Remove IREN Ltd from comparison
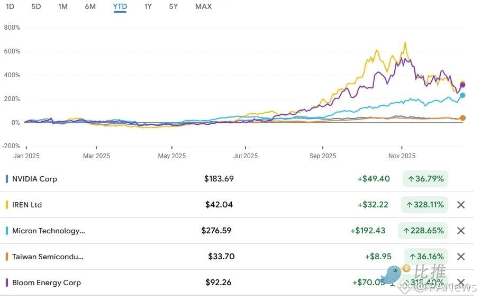 pos(461,205)
